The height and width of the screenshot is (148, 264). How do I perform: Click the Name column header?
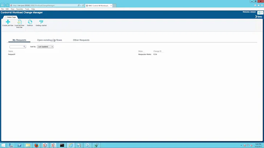11,51
